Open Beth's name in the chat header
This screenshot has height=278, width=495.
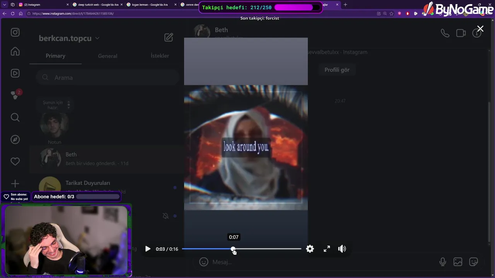[x=221, y=30]
